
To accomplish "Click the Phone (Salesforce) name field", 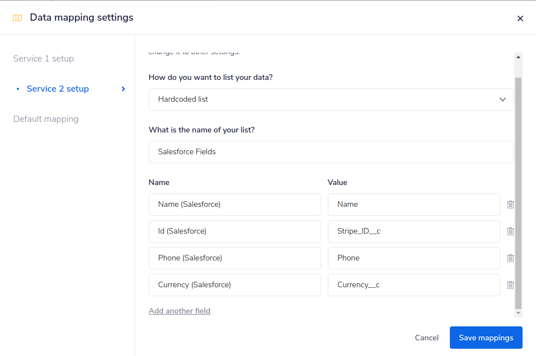I will click(234, 258).
